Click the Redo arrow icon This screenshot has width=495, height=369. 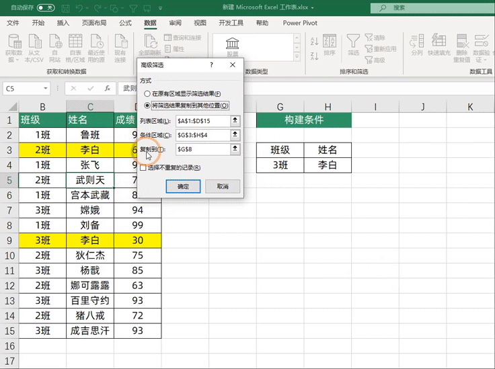pos(98,8)
